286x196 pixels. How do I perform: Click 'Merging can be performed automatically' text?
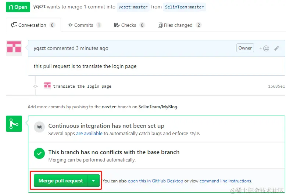92,160
